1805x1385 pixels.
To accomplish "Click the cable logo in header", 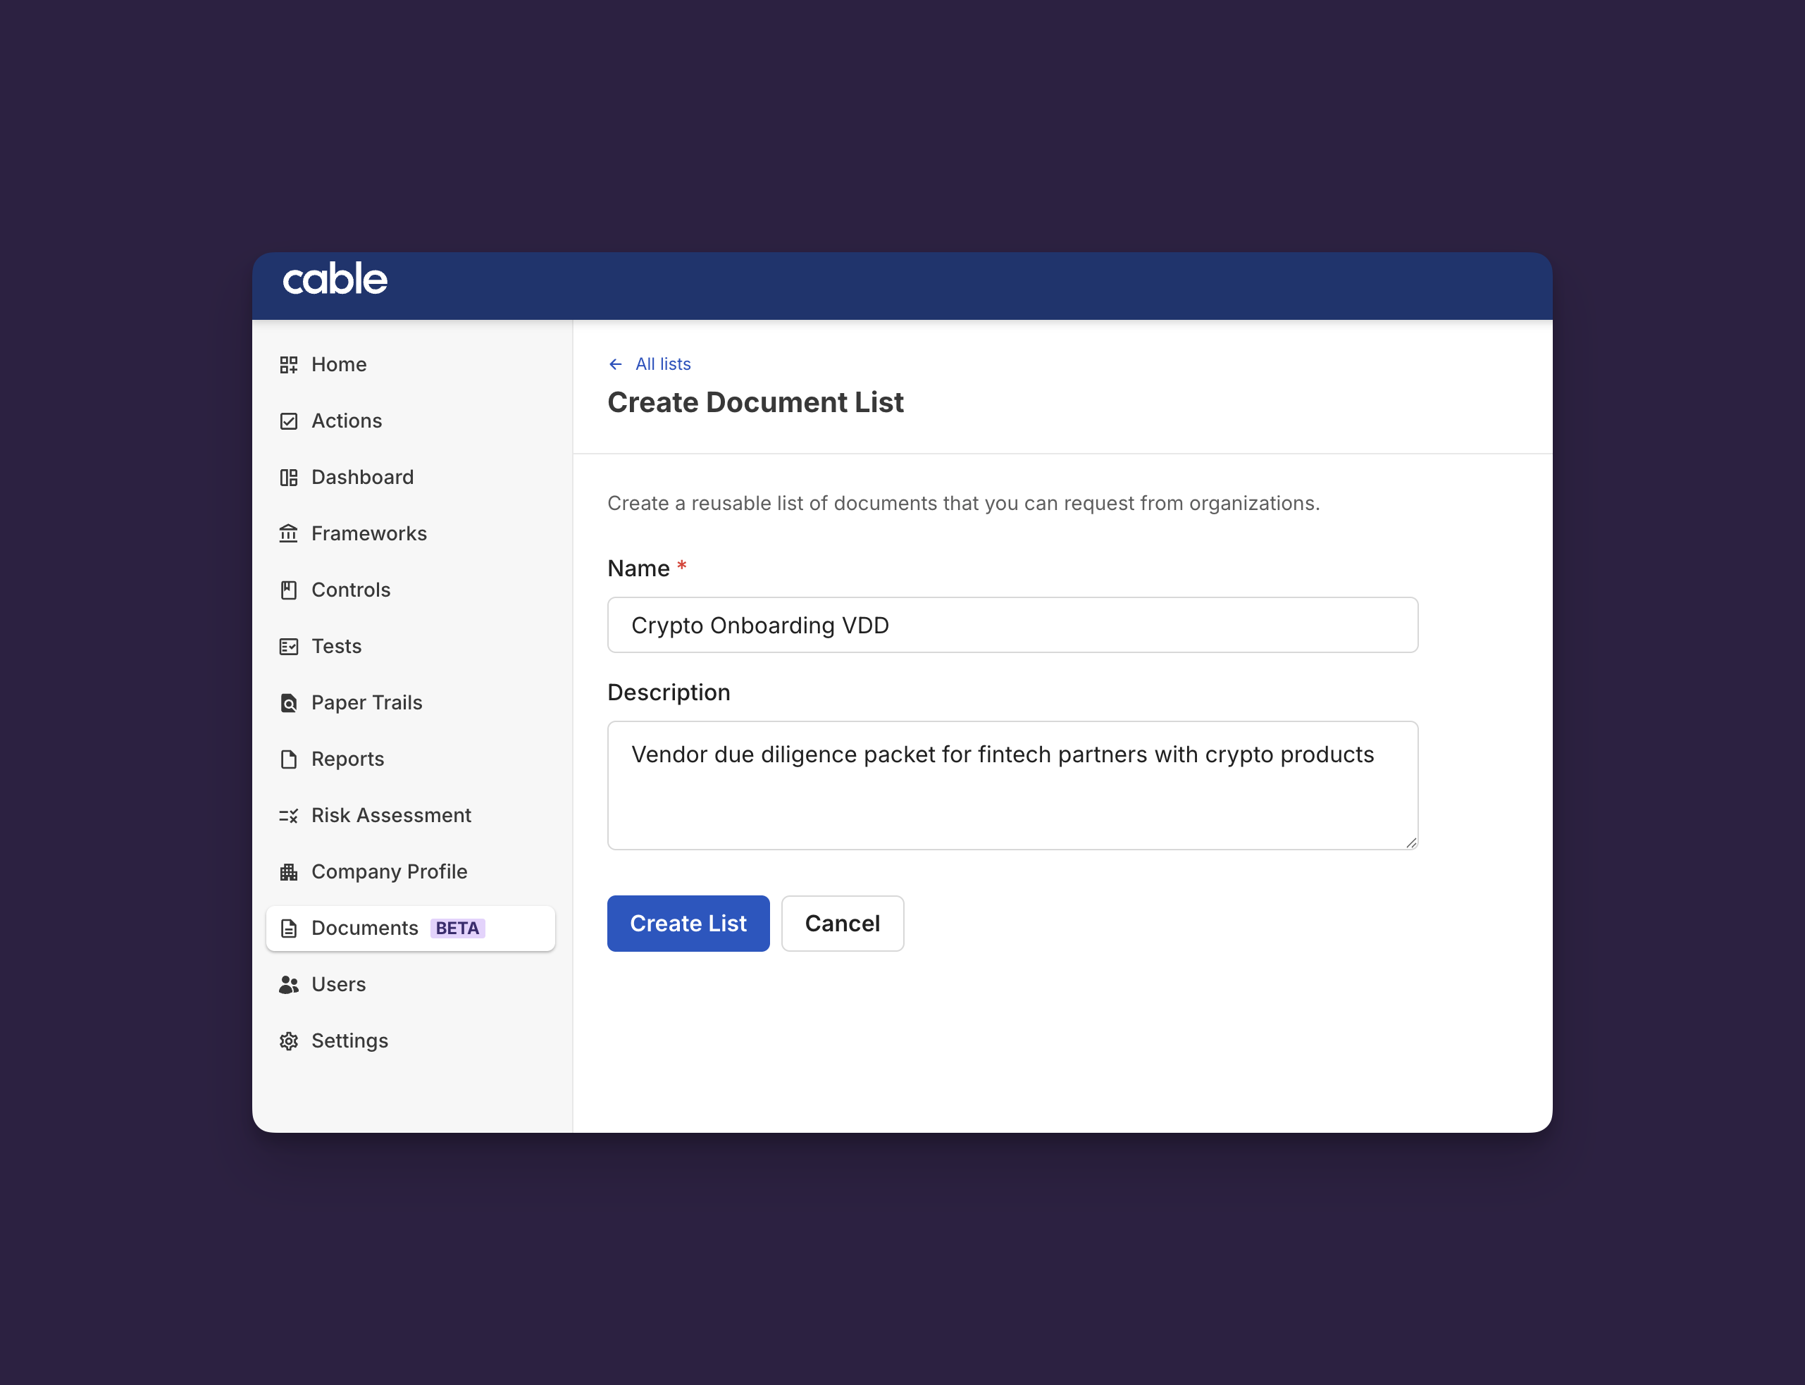I will (x=335, y=280).
